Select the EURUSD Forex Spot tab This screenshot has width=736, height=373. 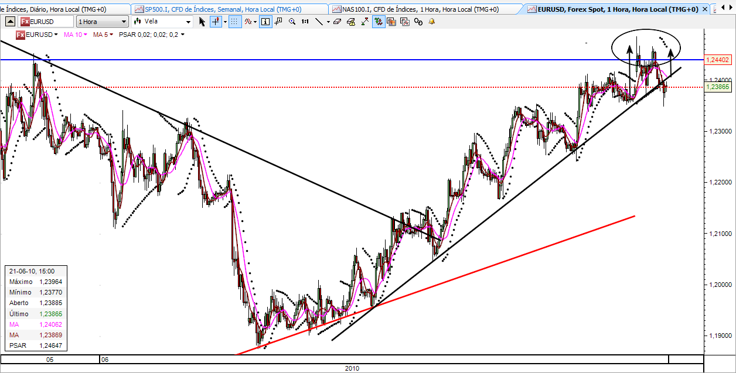[612, 9]
